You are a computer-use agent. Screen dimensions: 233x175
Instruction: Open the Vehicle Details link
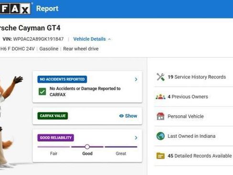[x=89, y=39]
